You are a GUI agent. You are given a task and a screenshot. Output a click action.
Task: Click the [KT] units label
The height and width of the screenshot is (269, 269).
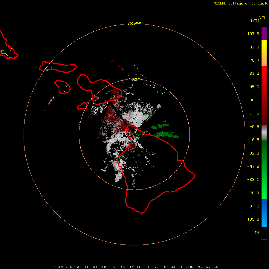point(255,21)
